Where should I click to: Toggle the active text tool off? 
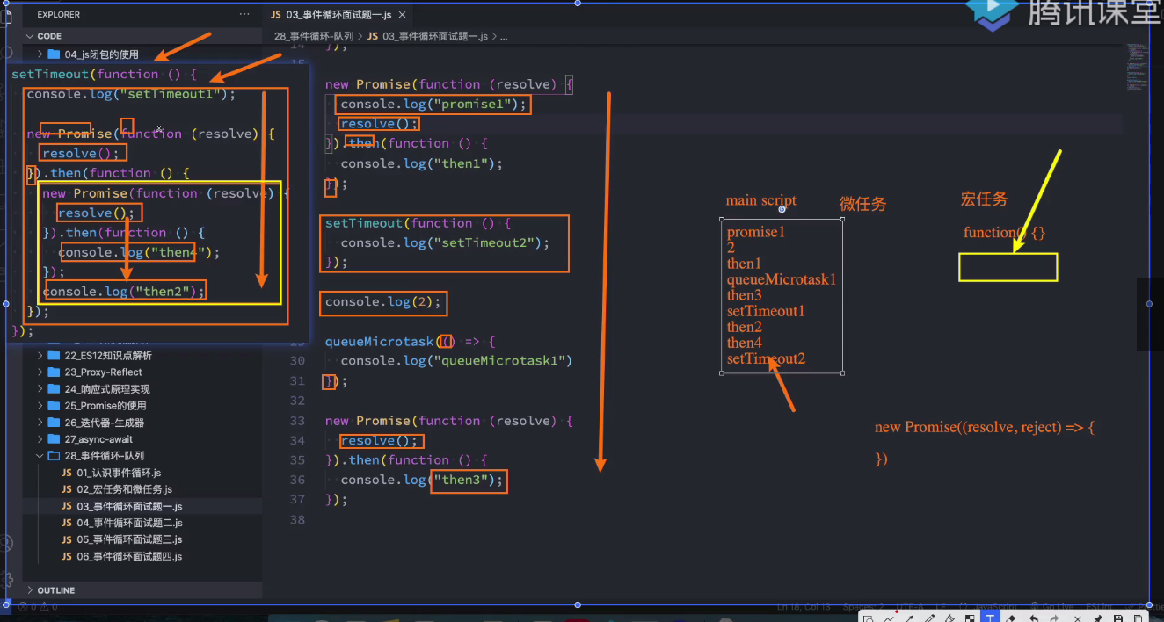click(x=990, y=618)
